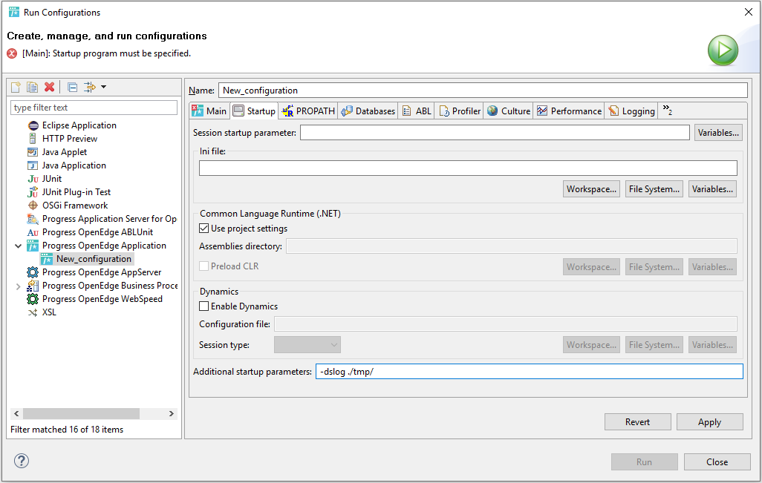The image size is (762, 483).
Task: Click Variables button for session startup parameter
Action: [x=718, y=133]
